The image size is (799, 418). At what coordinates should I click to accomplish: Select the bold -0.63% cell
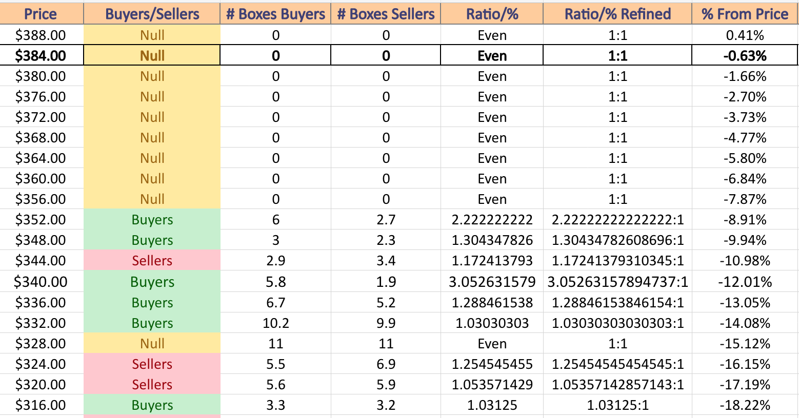tap(745, 55)
